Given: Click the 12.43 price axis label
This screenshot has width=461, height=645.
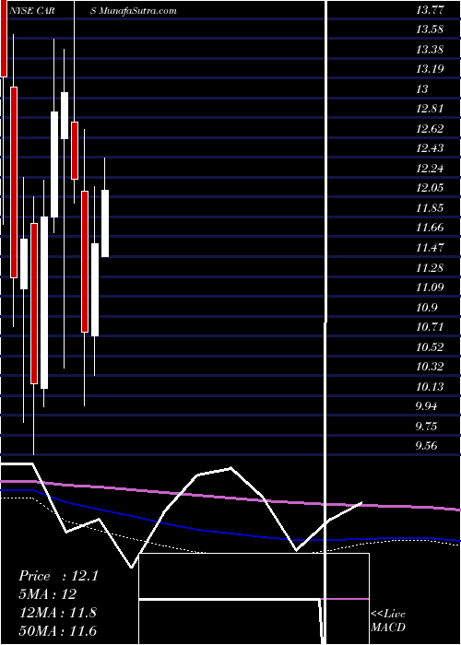Looking at the screenshot, I should tap(431, 148).
